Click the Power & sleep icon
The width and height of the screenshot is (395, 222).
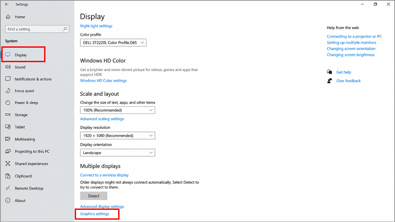click(8, 103)
